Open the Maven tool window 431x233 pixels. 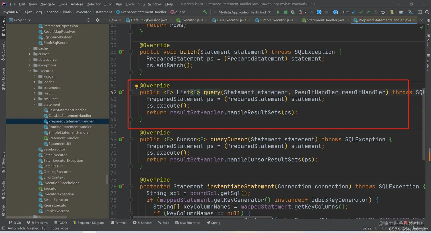click(x=428, y=41)
